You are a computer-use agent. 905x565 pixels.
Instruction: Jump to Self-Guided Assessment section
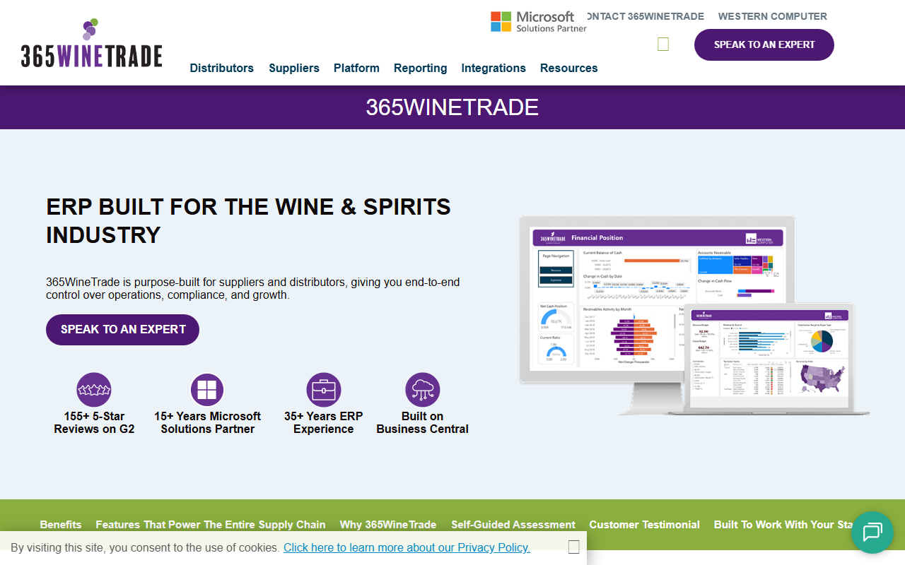513,525
